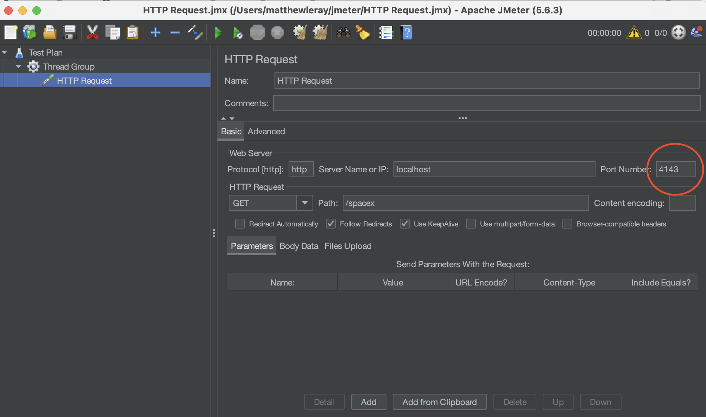Click the horizontal divider three-dot handle

pos(462,118)
